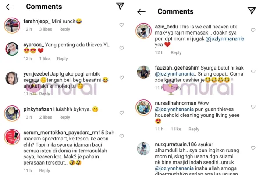This screenshot has height=175, width=263.
Task: Heart nursalihahnorman's Wow comment
Action: (253, 107)
